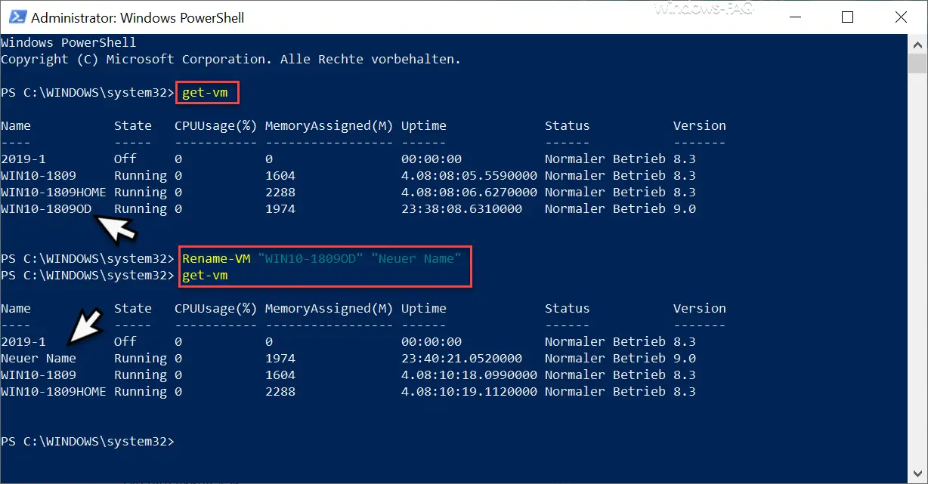
Task: Click WIN10-1809HOME in the row with uptime 4.08:08:06.6270000
Action: point(54,193)
